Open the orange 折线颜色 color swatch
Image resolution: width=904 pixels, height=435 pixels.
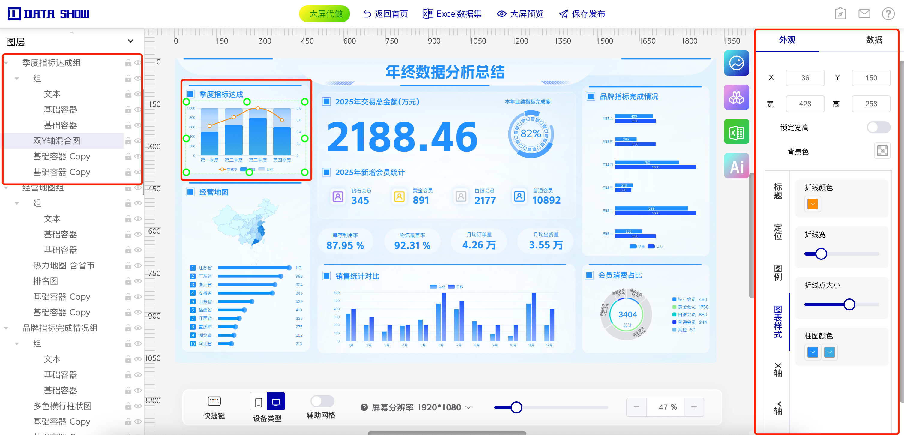[x=813, y=204]
